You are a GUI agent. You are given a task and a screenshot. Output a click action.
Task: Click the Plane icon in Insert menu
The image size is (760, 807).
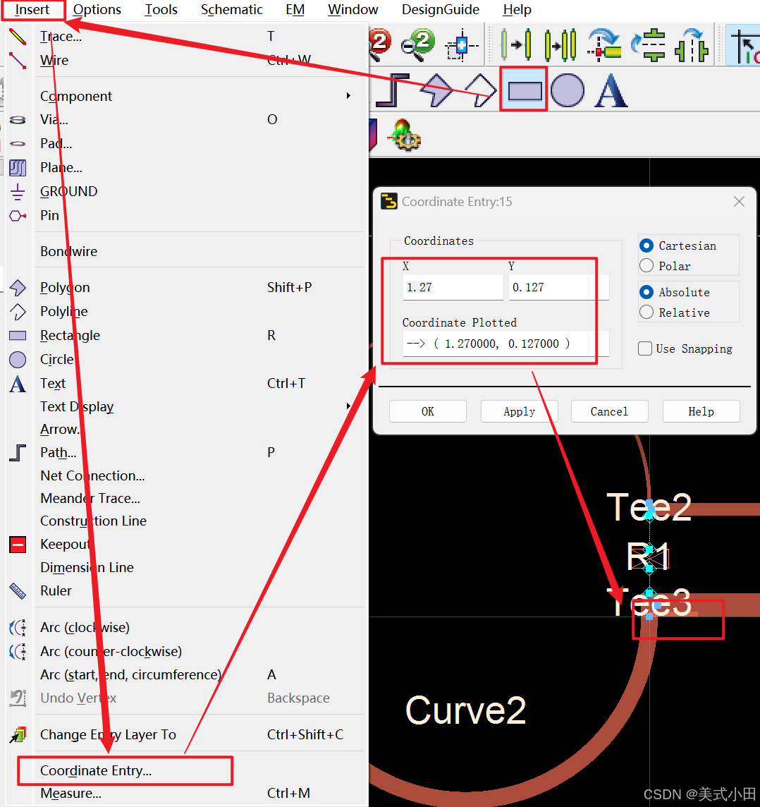[x=18, y=168]
